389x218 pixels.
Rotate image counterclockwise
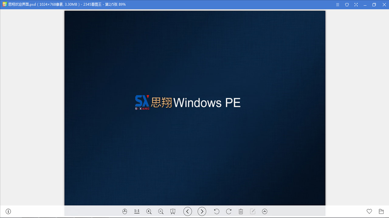click(217, 211)
